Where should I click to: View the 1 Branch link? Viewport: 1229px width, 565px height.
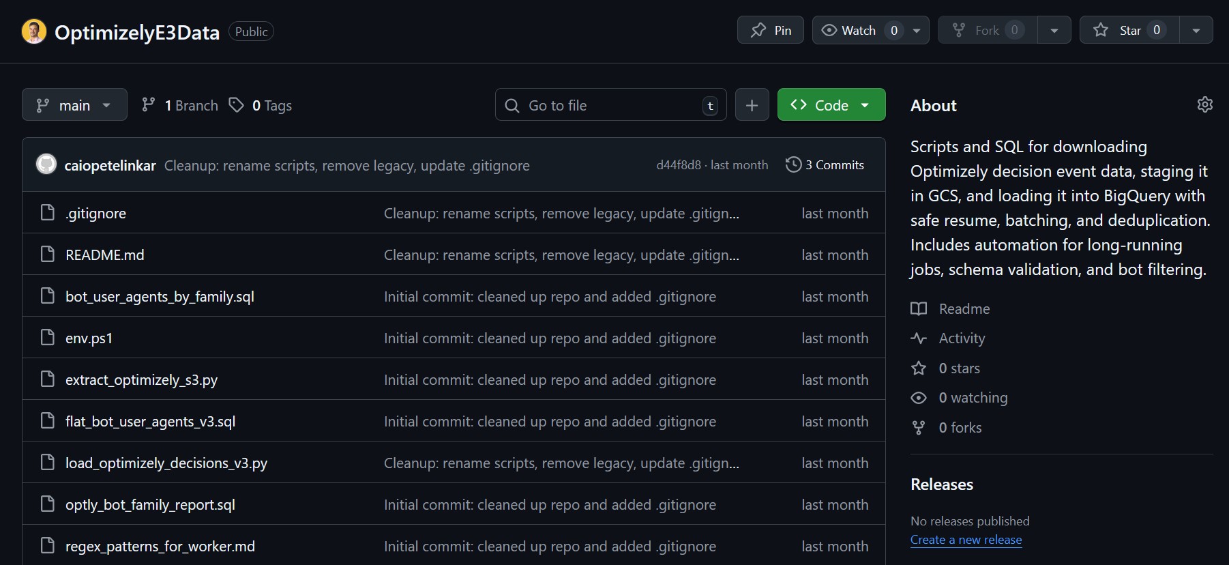(179, 105)
